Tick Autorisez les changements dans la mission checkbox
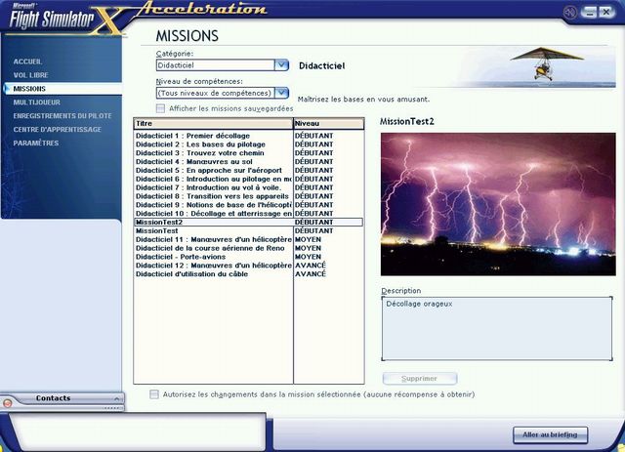The width and height of the screenshot is (625, 452). click(154, 394)
